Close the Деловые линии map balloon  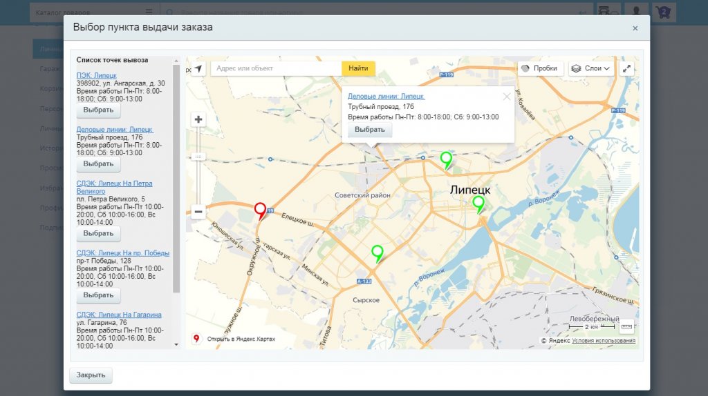click(x=506, y=97)
